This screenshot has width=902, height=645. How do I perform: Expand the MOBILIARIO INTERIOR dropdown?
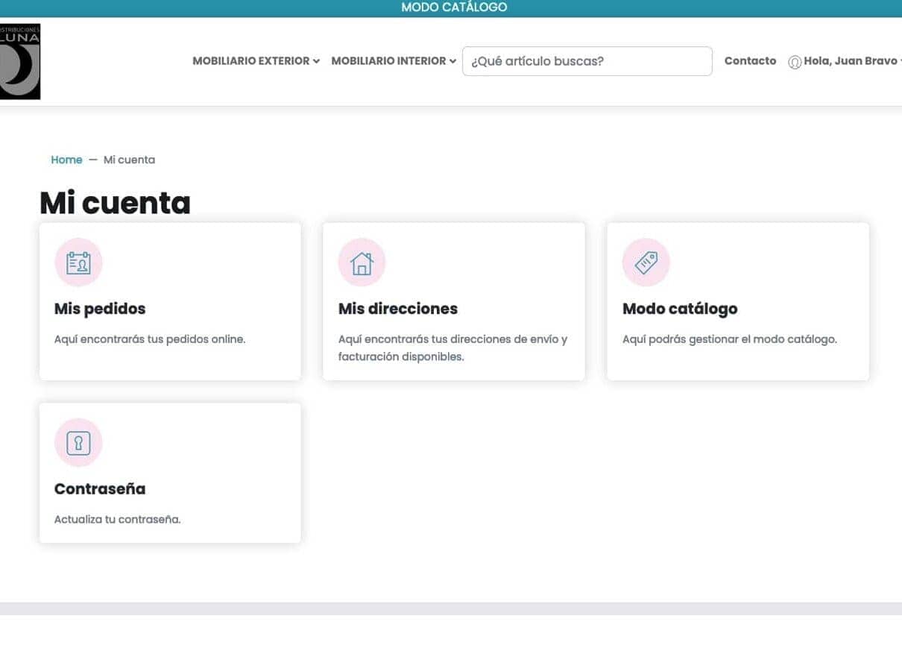point(393,61)
